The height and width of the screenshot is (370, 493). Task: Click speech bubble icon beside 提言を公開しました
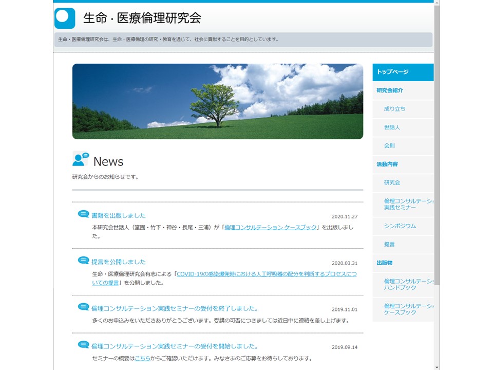click(x=83, y=261)
